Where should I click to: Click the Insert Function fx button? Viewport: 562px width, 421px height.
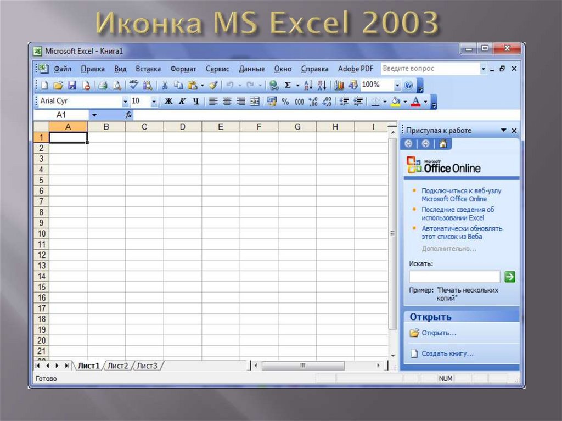[x=128, y=115]
